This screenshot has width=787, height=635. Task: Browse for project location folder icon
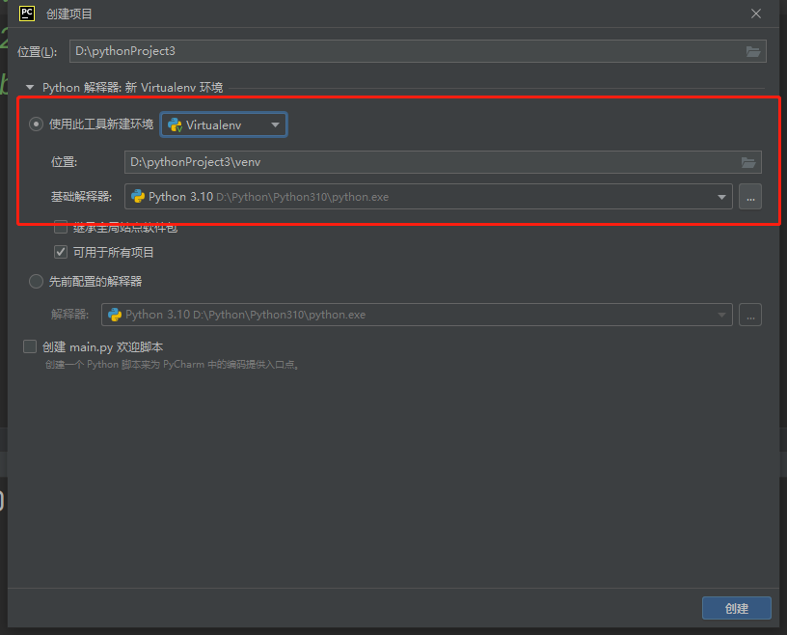pos(753,51)
